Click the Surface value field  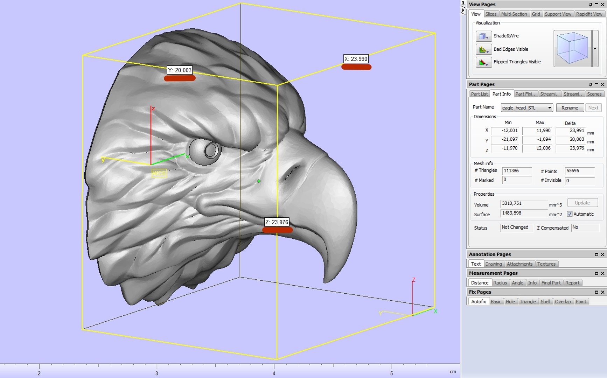(x=524, y=213)
